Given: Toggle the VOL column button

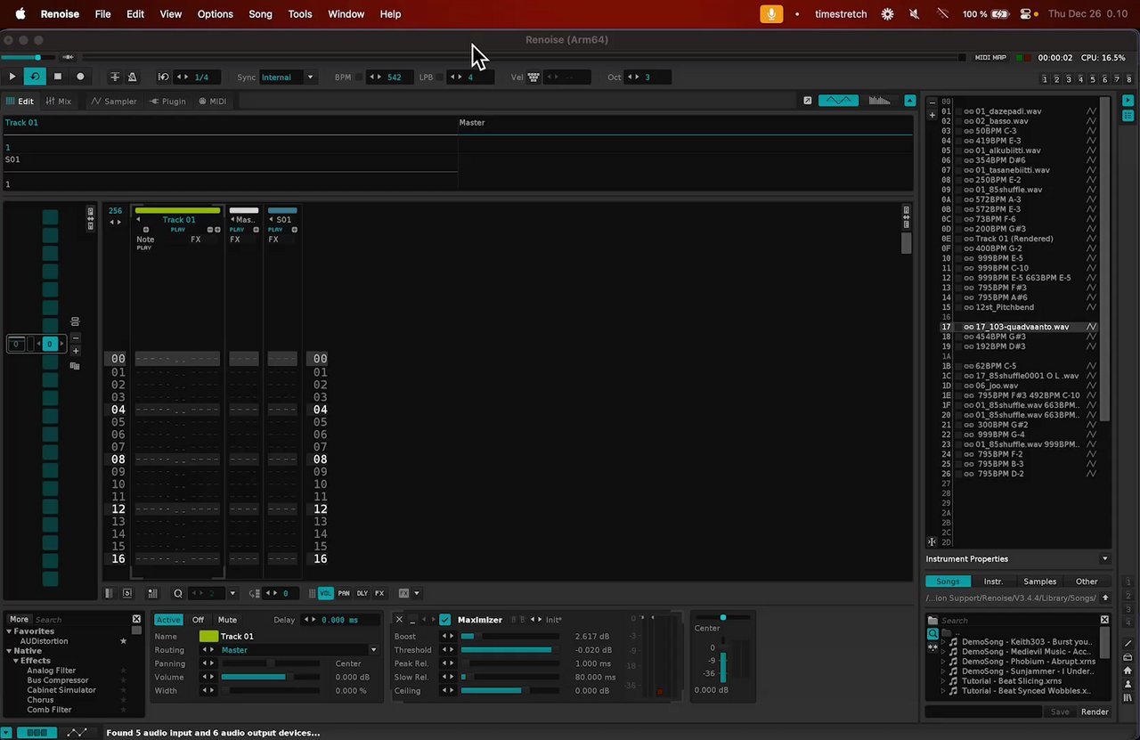Looking at the screenshot, I should (325, 593).
